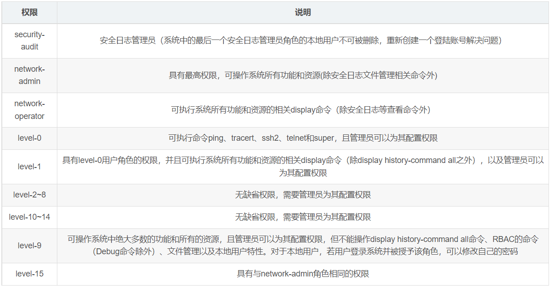The width and height of the screenshot is (554, 286).
Task: Select the level-10~14 role cell
Action: coord(30,217)
